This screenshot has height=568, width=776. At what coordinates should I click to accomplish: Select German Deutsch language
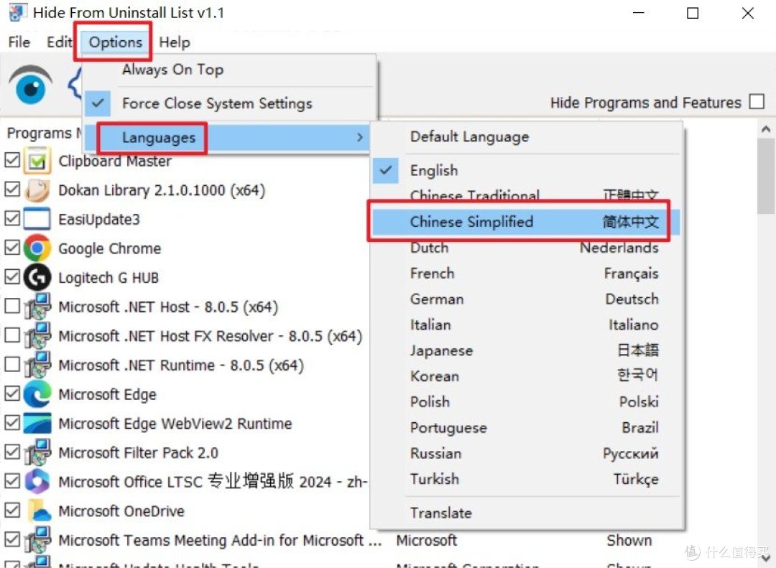(526, 299)
